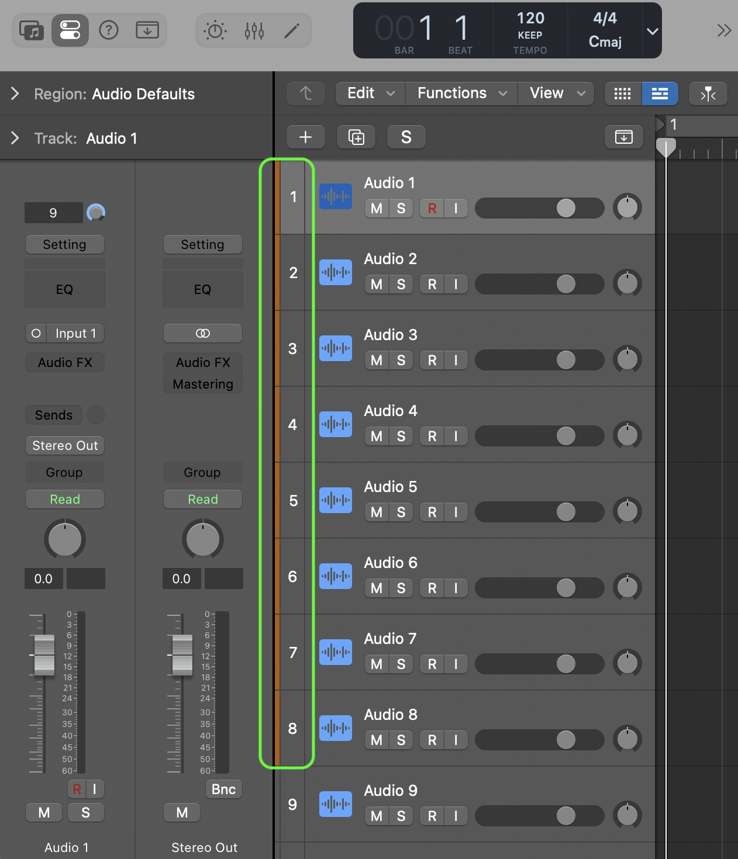The height and width of the screenshot is (859, 738).
Task: Click the Audio 9 track volume slider
Action: (x=540, y=816)
